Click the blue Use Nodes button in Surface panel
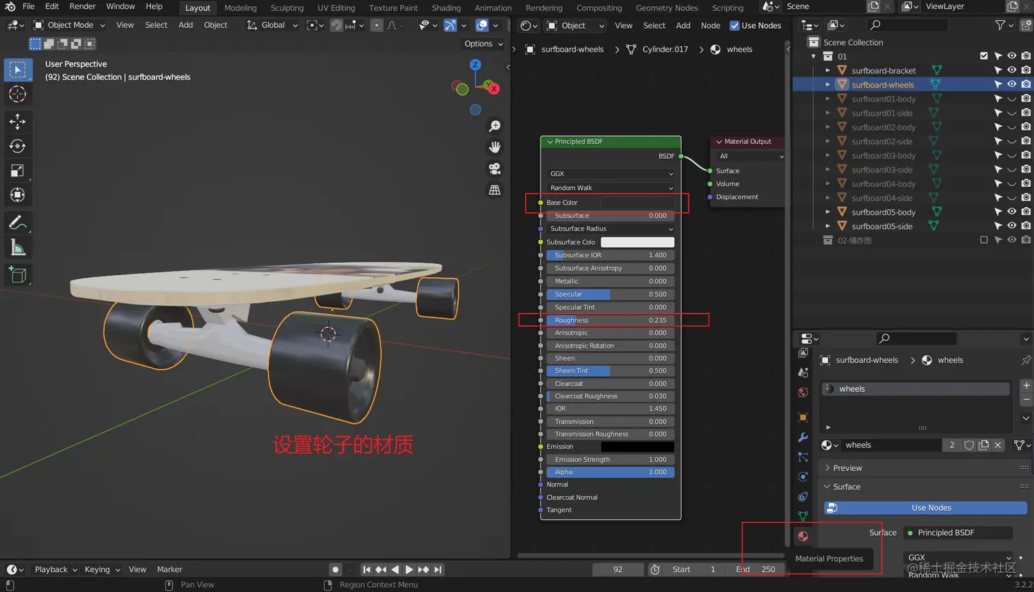 coord(926,508)
